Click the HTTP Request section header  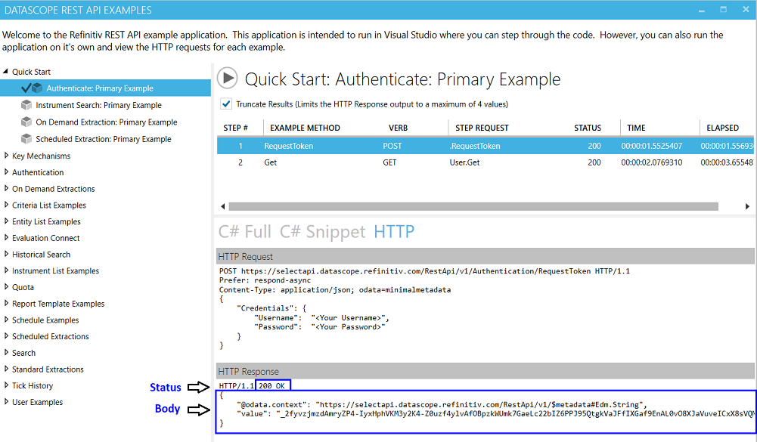486,256
